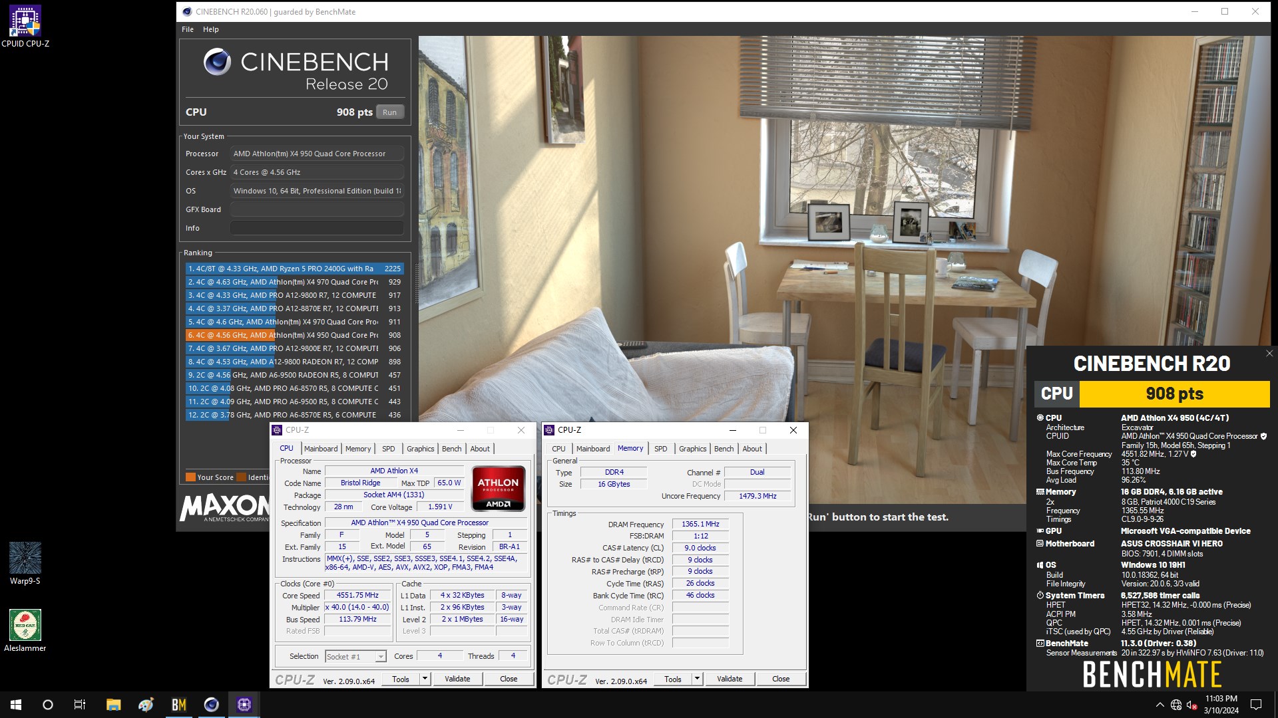Screen dimensions: 1278x718
Task: Close the BenchMate Cinebench R20 overlay
Action: pos(1269,354)
